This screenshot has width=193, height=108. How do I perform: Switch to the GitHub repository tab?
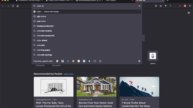point(89,1)
